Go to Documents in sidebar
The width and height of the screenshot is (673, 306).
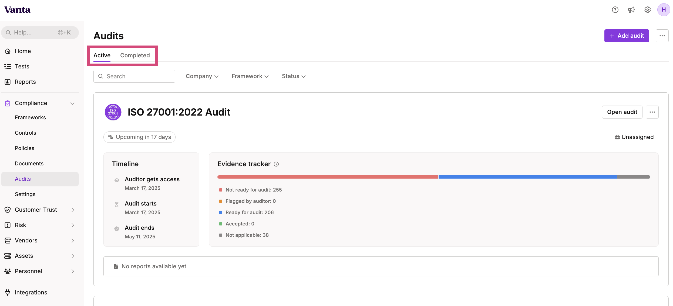tap(29, 164)
